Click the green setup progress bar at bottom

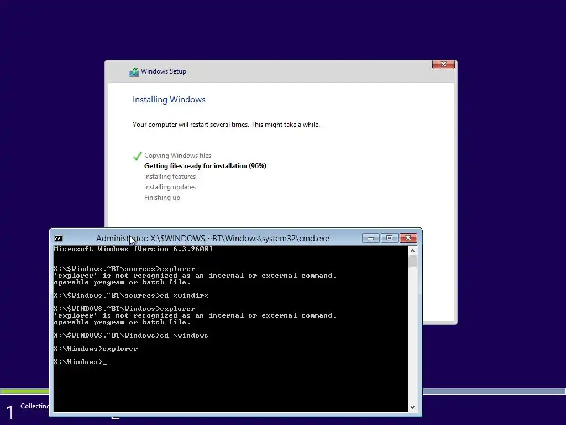(24, 391)
